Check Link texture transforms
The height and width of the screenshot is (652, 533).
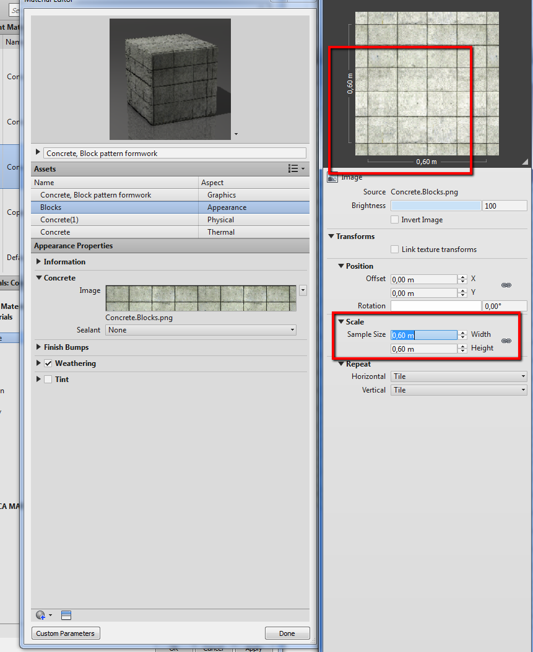[395, 250]
